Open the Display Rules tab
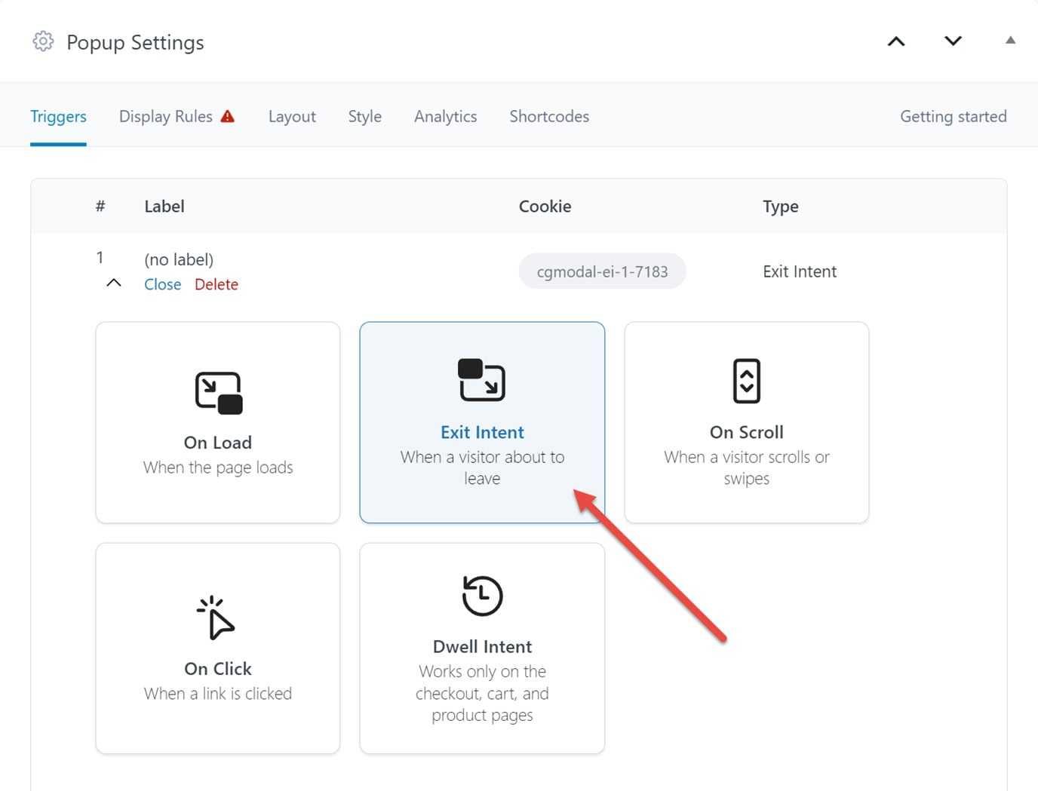 click(166, 116)
